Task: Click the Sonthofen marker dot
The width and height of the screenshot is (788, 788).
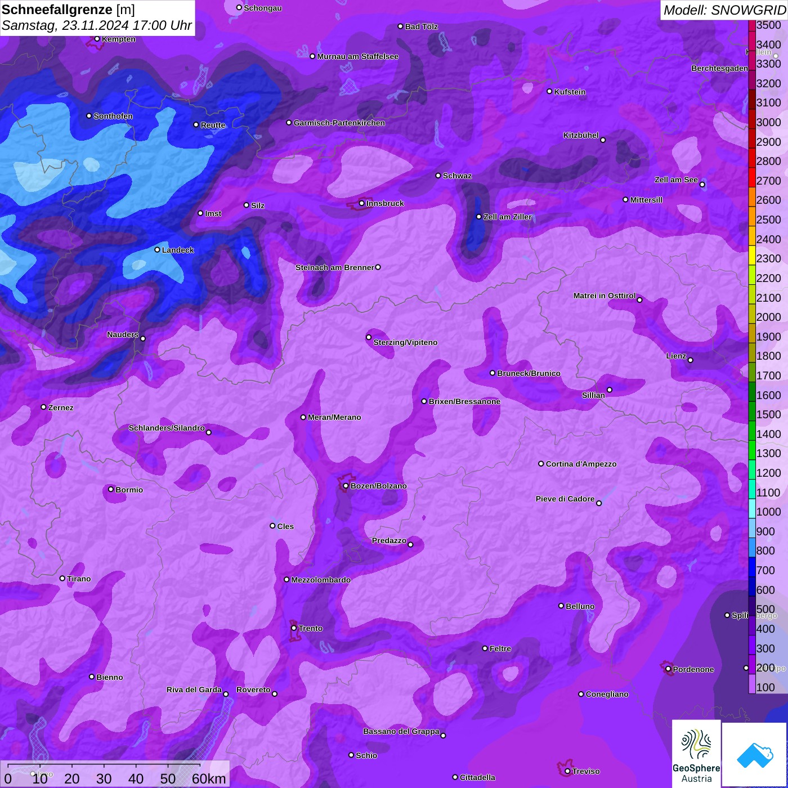Action: 89,116
